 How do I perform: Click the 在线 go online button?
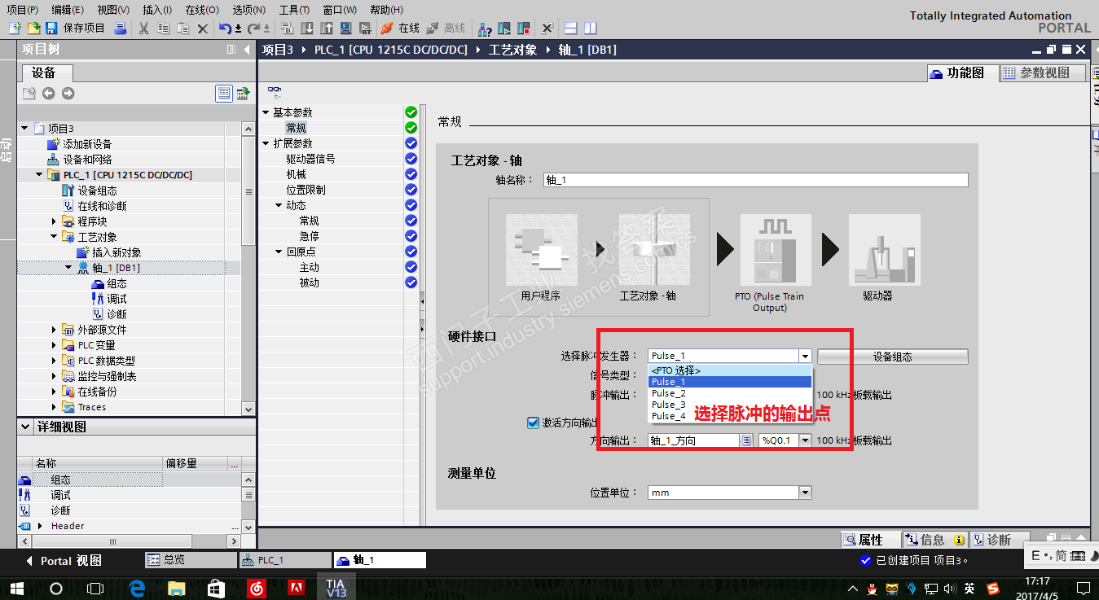point(400,28)
